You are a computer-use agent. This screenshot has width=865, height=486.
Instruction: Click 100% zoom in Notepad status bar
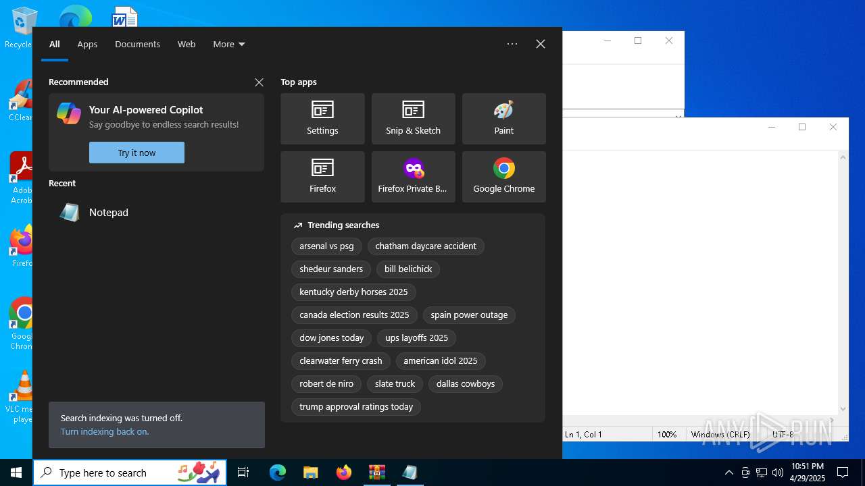(x=667, y=435)
